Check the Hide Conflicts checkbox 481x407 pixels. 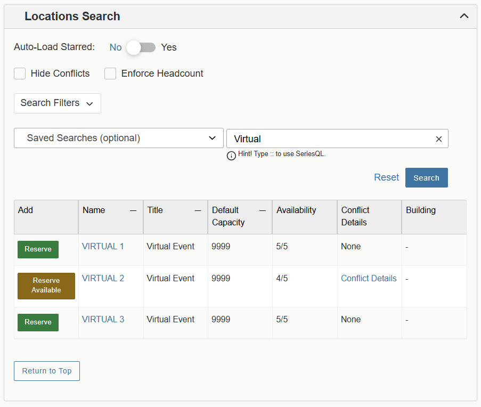click(20, 74)
